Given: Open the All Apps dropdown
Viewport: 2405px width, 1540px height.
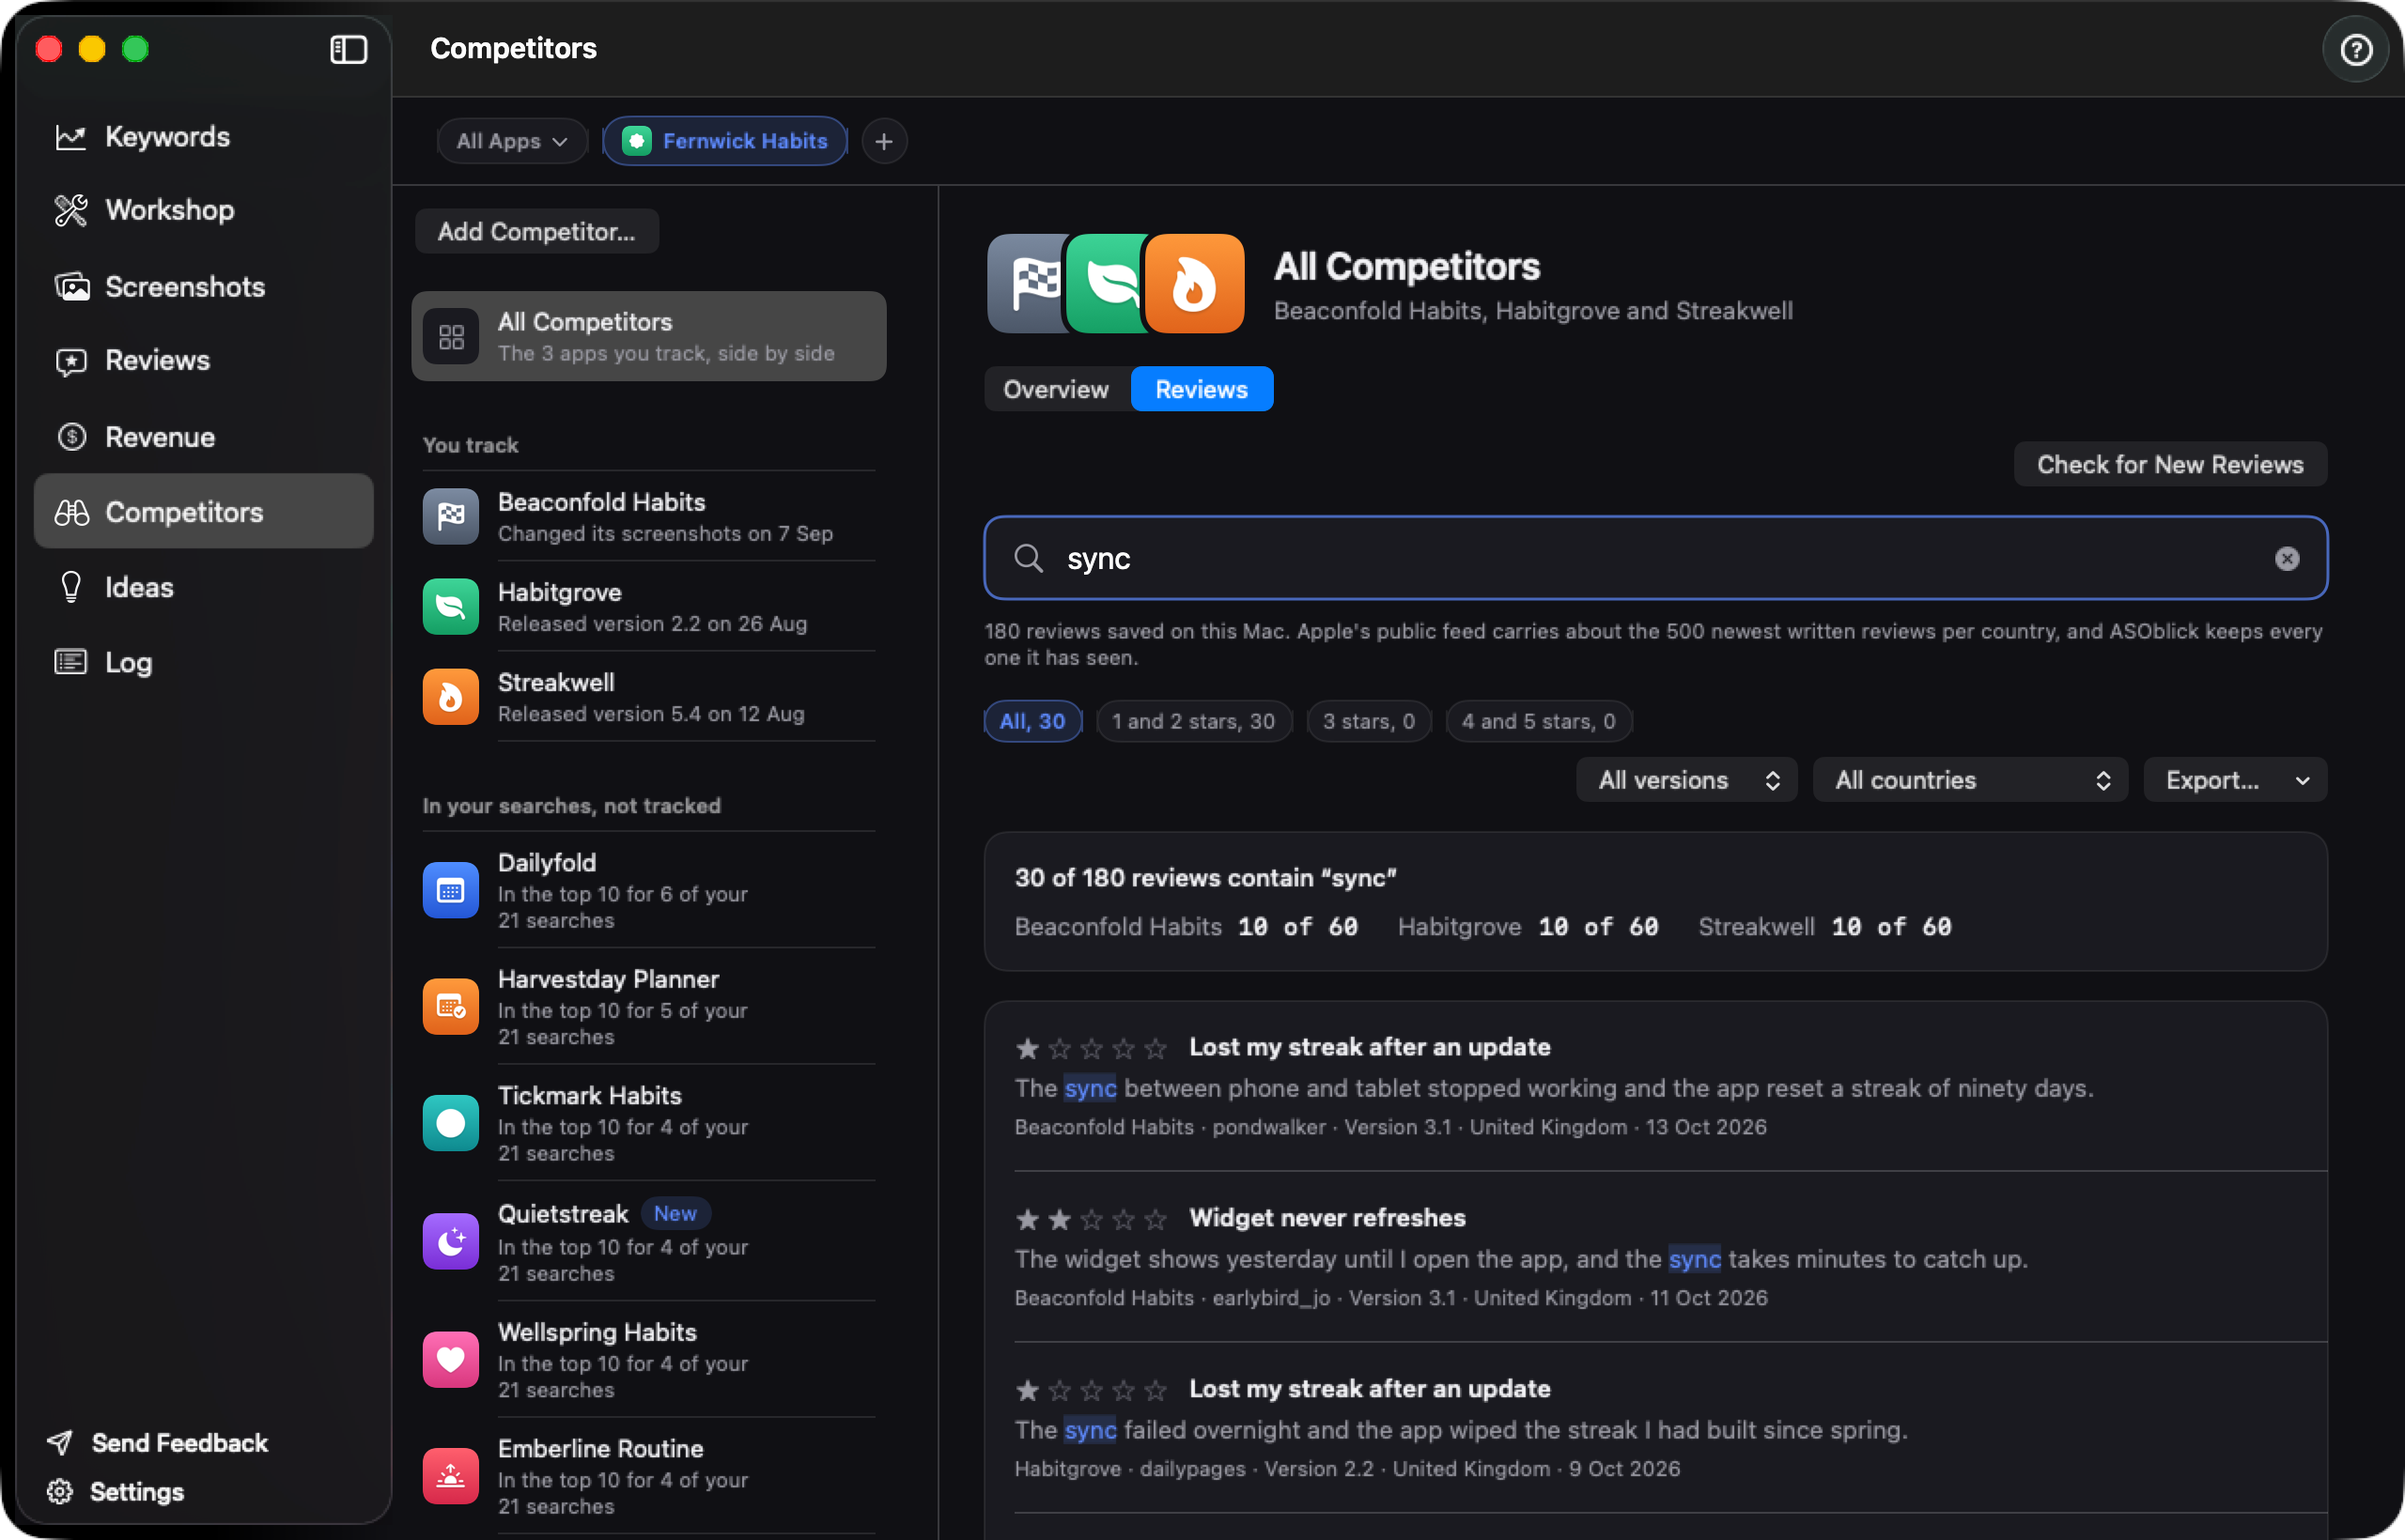Looking at the screenshot, I should pos(511,141).
